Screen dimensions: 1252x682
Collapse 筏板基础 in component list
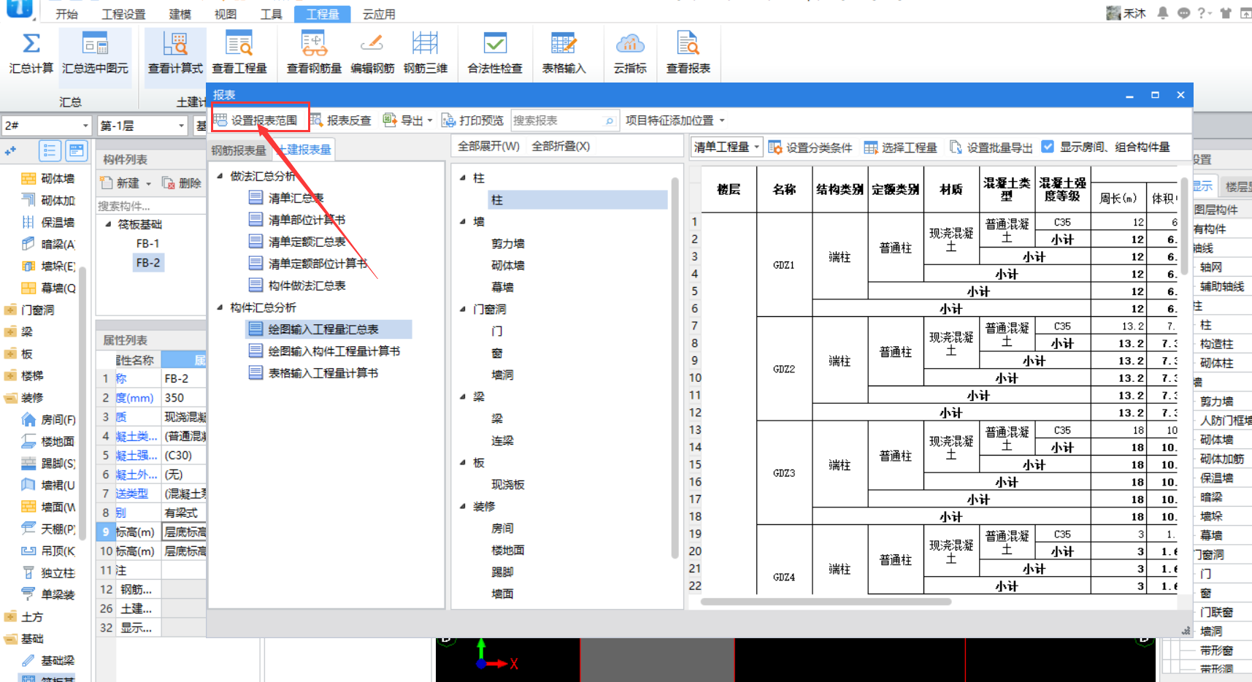coord(108,224)
